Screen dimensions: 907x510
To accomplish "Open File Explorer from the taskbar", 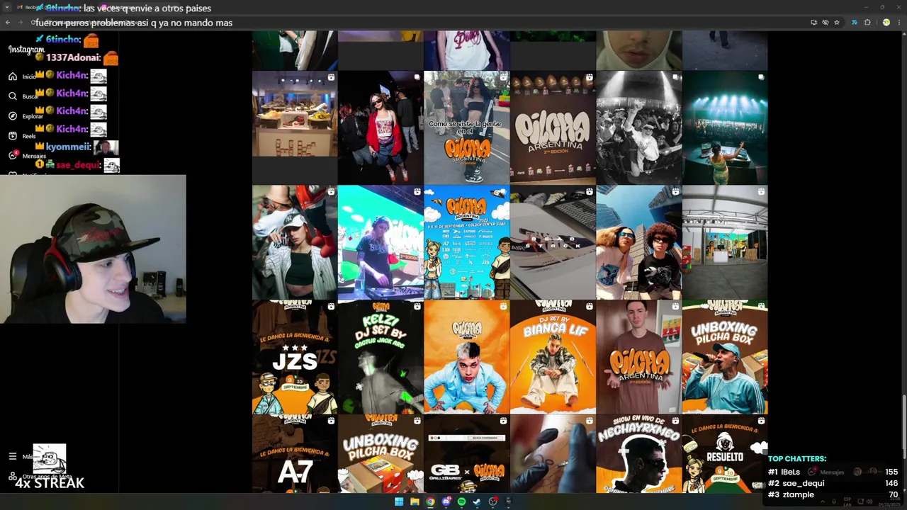I will tap(415, 501).
